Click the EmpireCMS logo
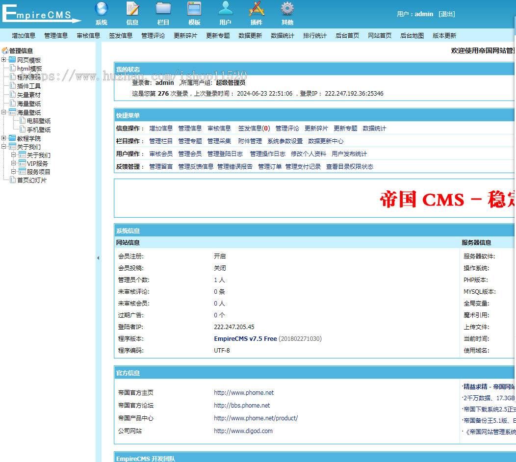The height and width of the screenshot is (462, 516). coord(41,14)
